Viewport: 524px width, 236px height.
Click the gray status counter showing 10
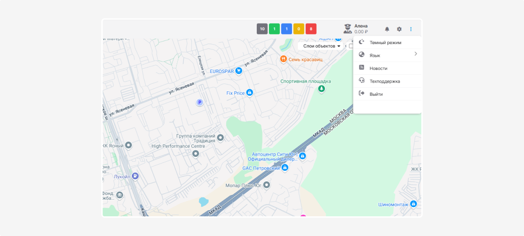tap(262, 29)
